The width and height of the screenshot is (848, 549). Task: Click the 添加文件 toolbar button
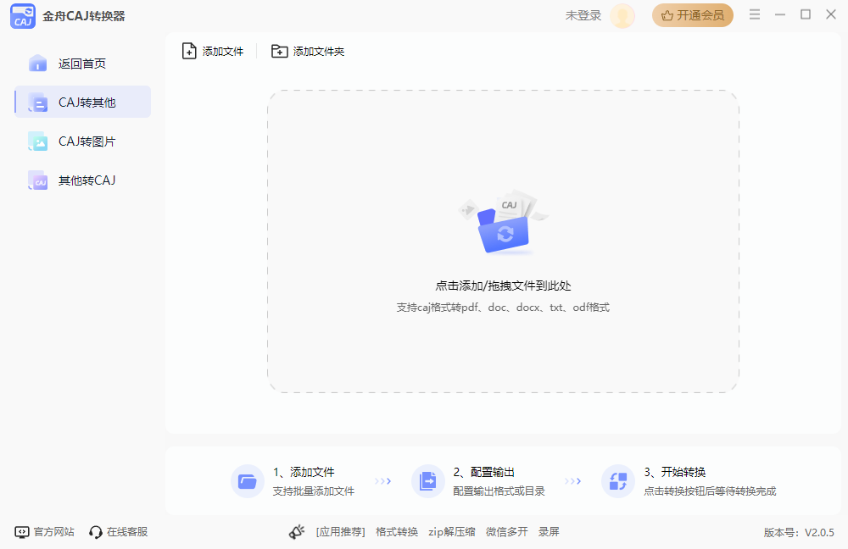[213, 52]
